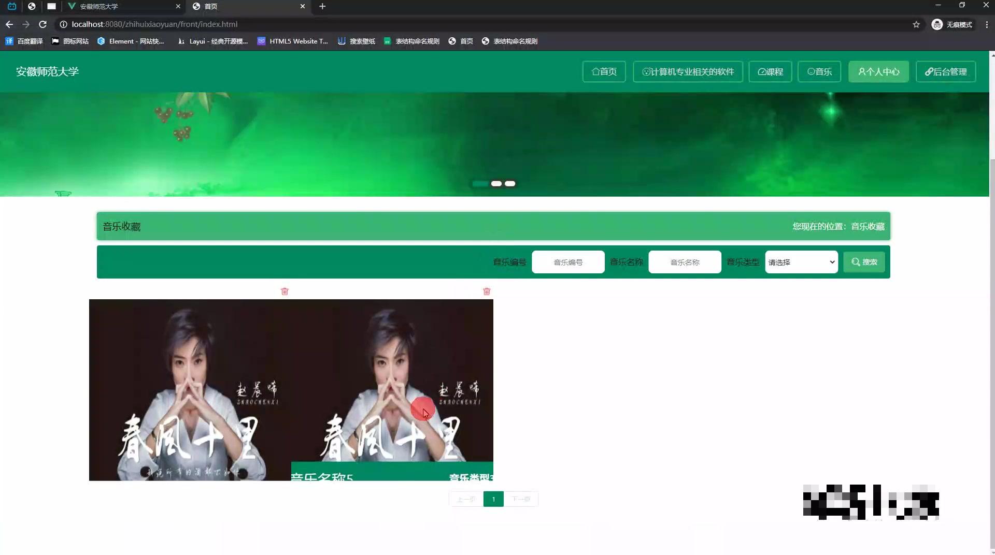Reload the current page
This screenshot has height=555, width=995.
[43, 24]
